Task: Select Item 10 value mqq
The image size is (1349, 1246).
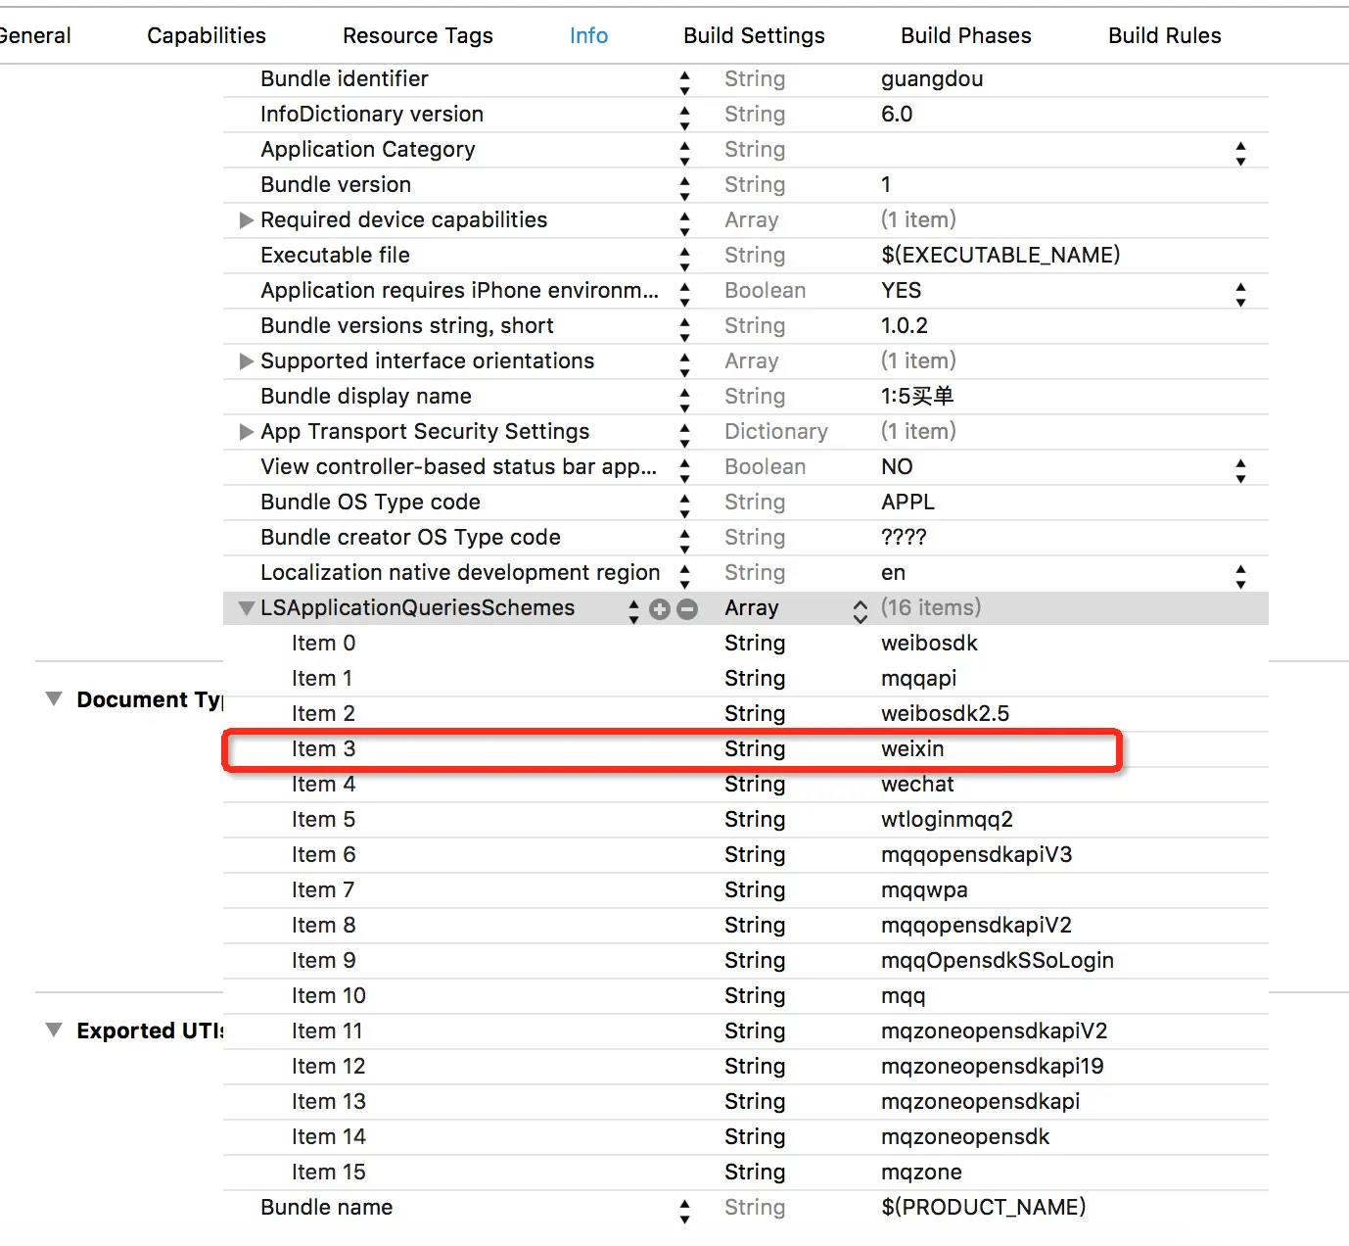Action: coord(903,996)
